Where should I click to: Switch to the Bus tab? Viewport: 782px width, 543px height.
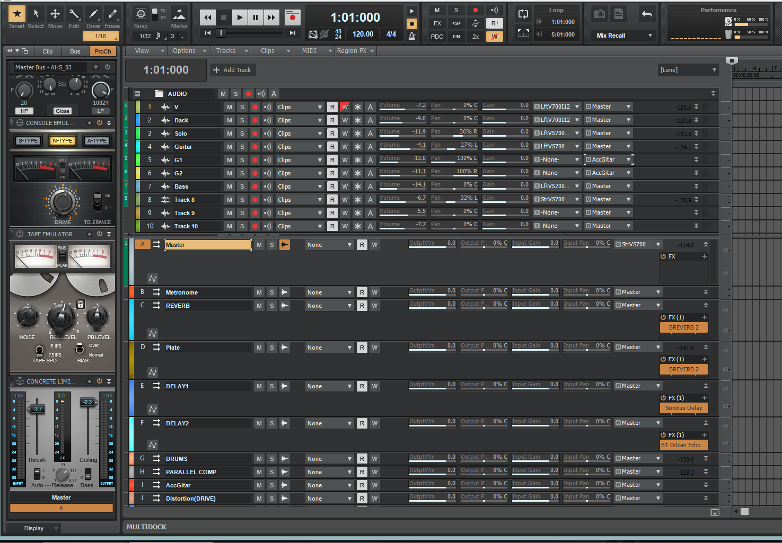[75, 51]
